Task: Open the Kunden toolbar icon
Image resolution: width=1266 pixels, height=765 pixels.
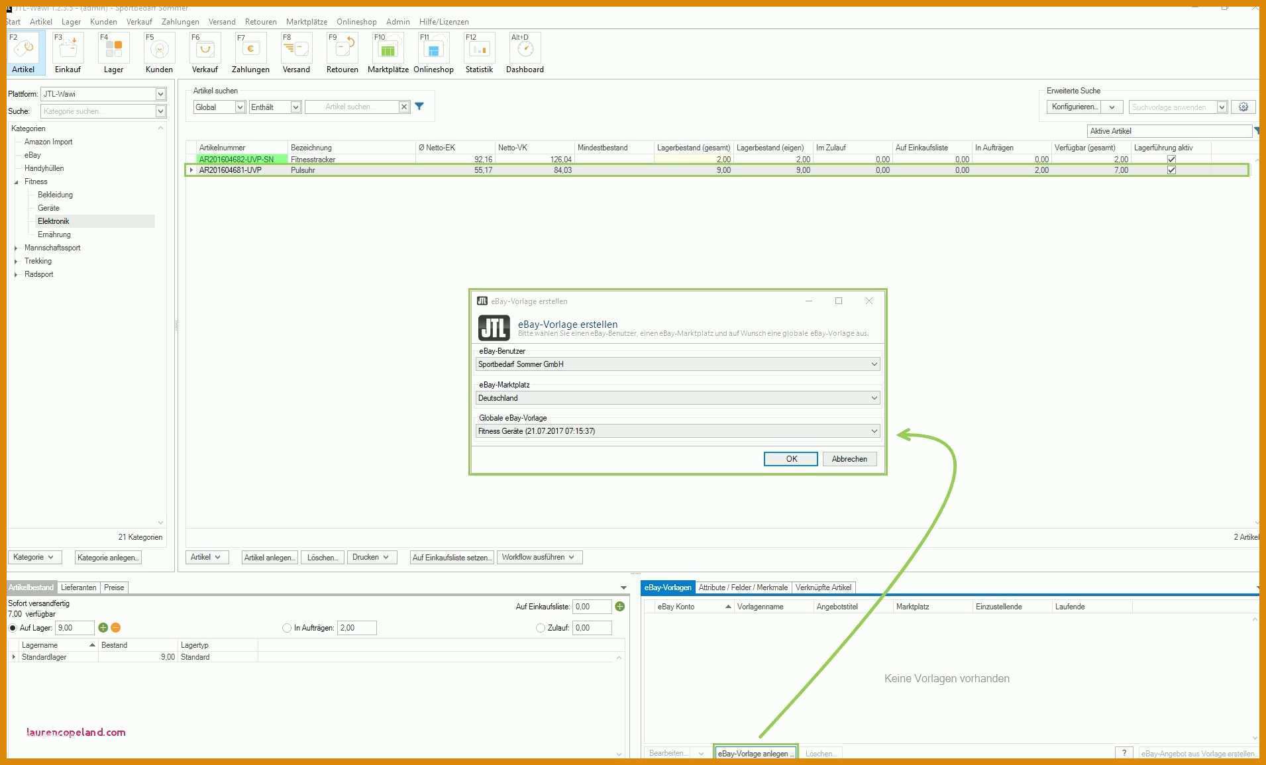Action: [159, 52]
